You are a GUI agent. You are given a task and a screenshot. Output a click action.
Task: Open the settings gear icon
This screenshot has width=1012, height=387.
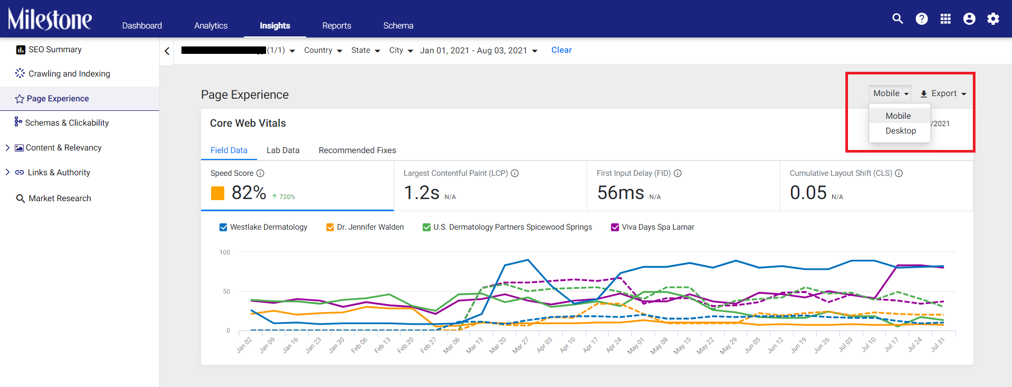[x=993, y=18]
